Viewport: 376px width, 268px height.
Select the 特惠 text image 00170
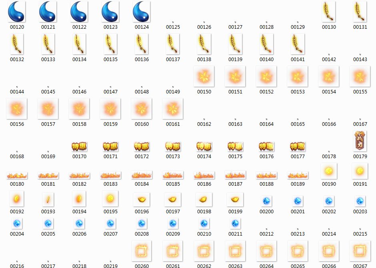point(79,146)
